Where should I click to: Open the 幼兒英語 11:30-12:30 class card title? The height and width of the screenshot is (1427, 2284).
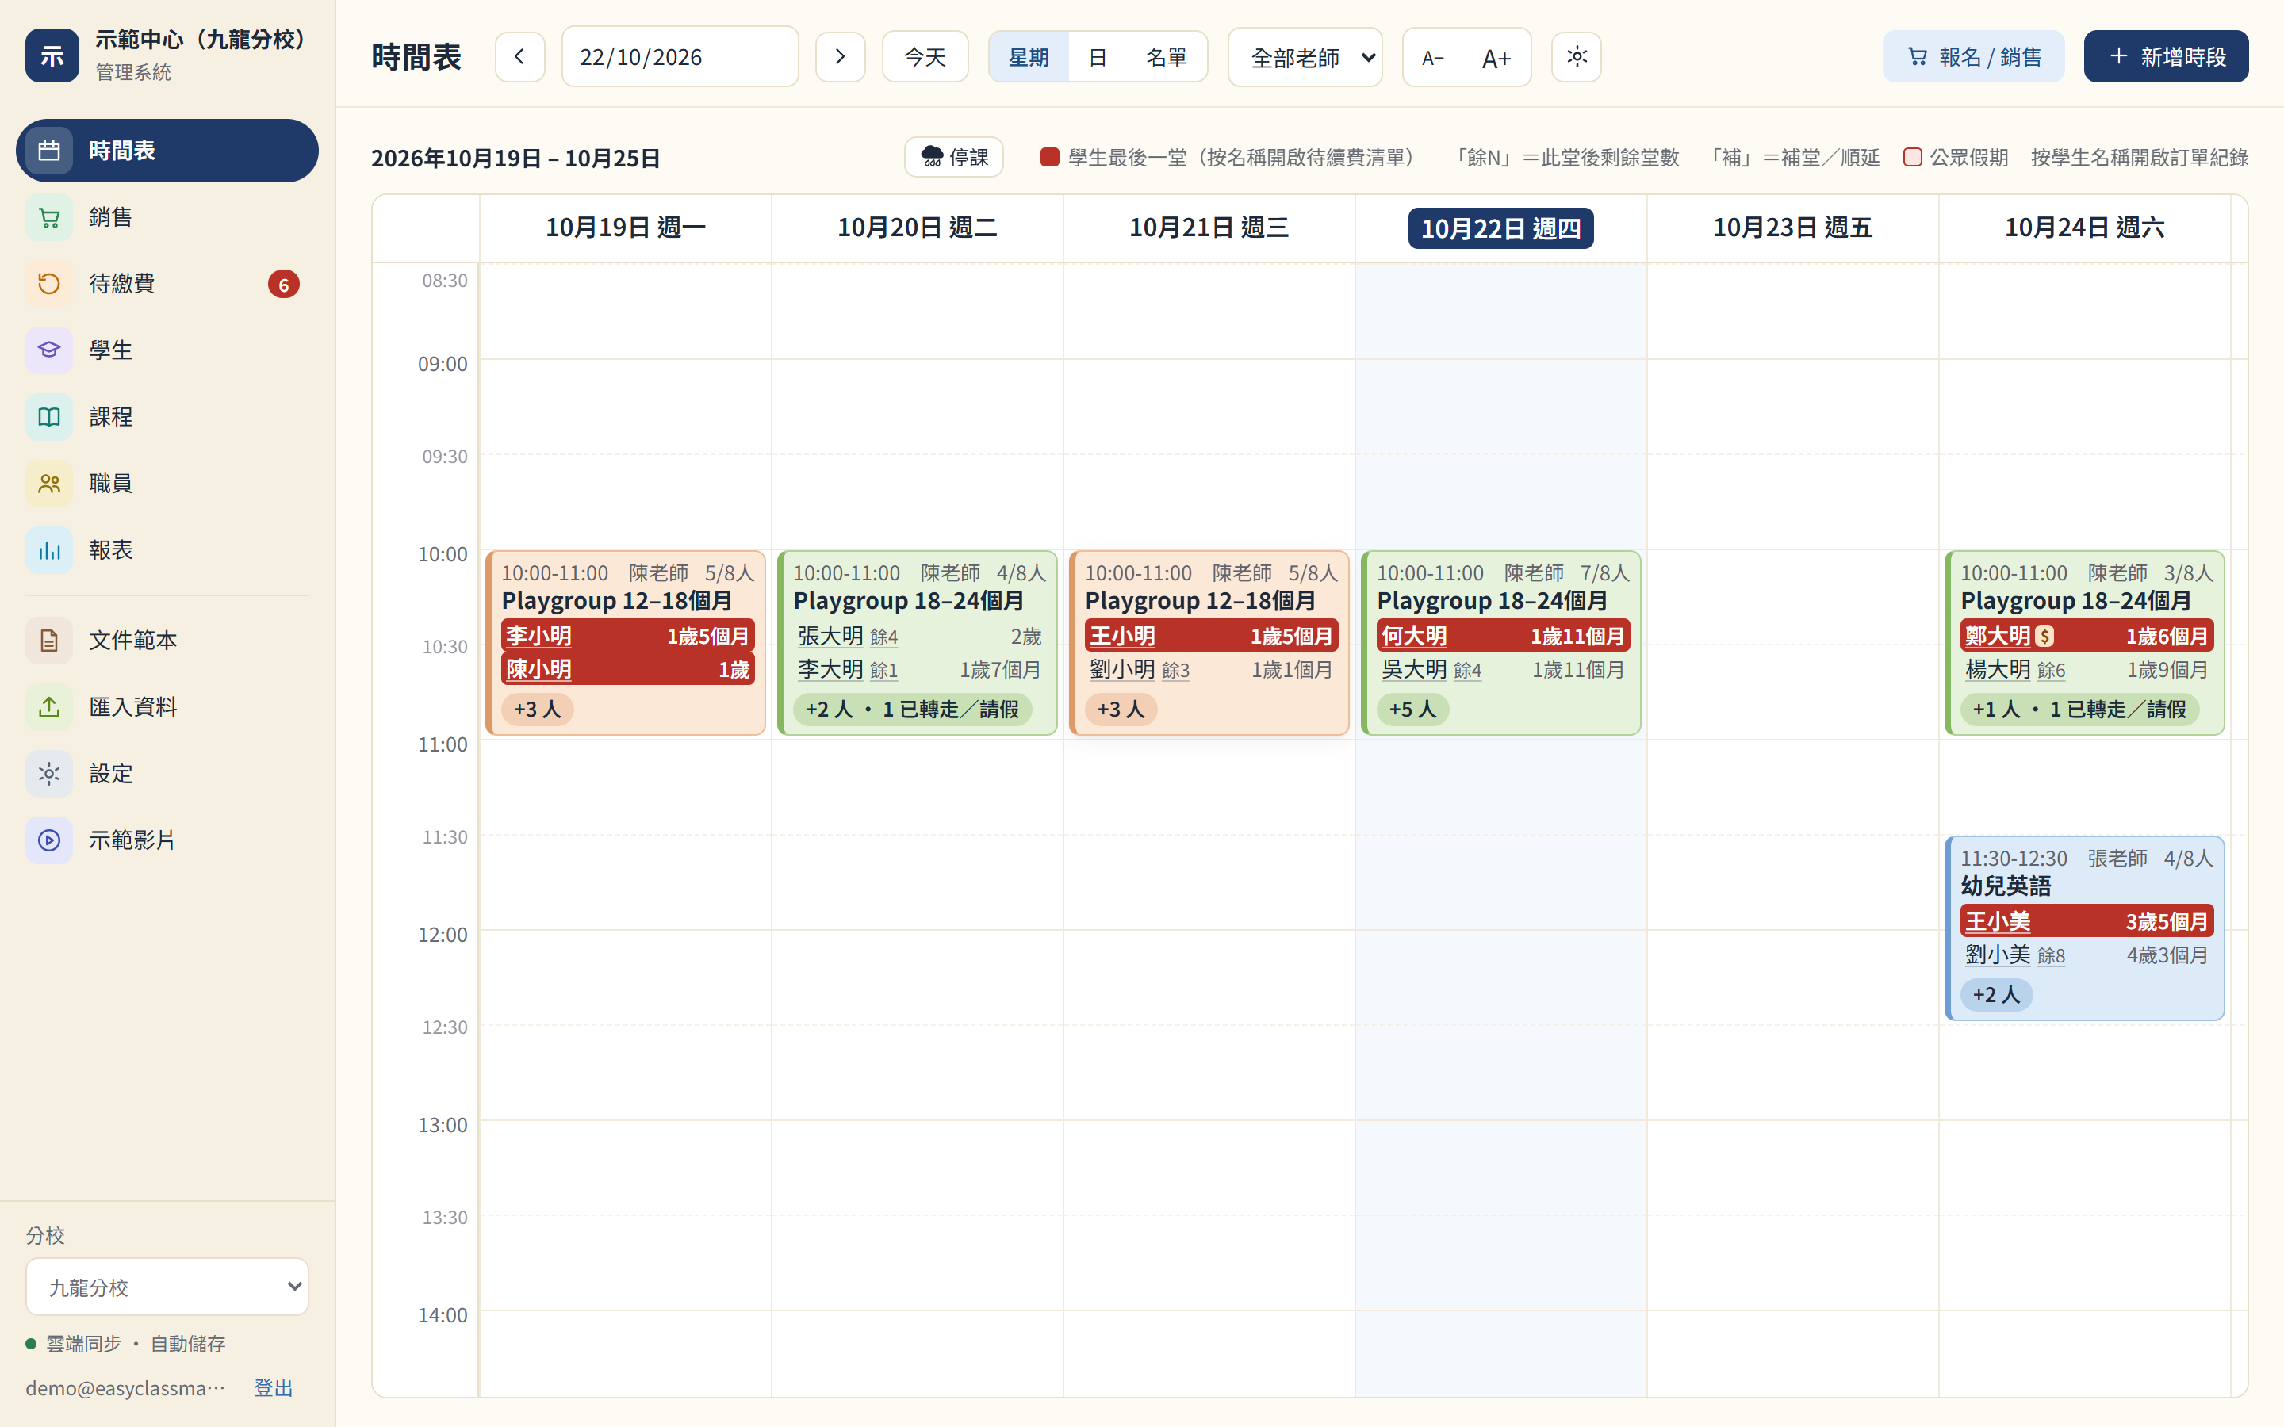[2006, 886]
